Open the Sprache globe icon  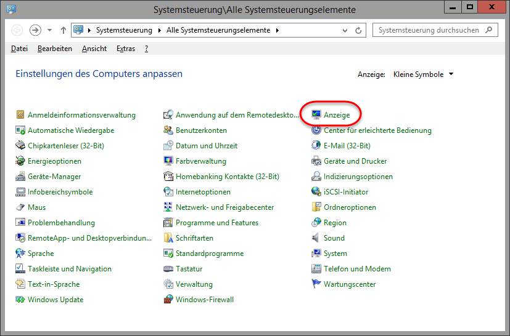tap(20, 253)
